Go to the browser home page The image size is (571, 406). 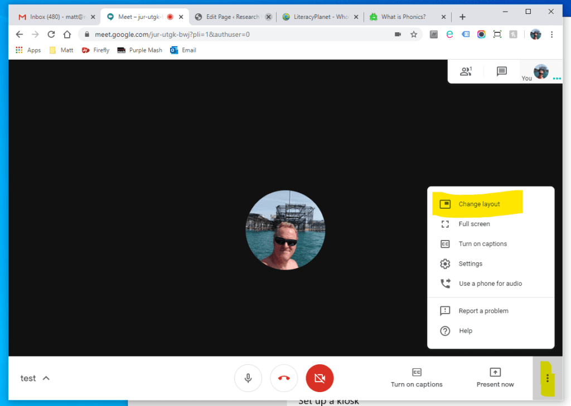(67, 34)
